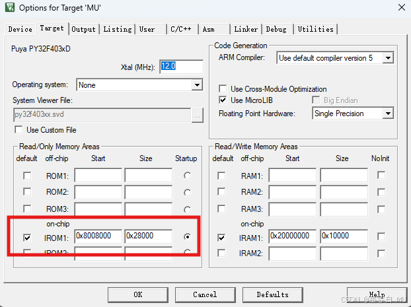Enable NoInit for RAM3

point(381,209)
